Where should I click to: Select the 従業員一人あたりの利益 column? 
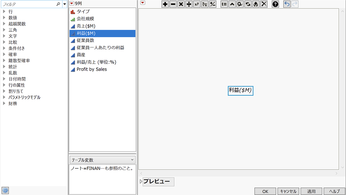(100, 48)
